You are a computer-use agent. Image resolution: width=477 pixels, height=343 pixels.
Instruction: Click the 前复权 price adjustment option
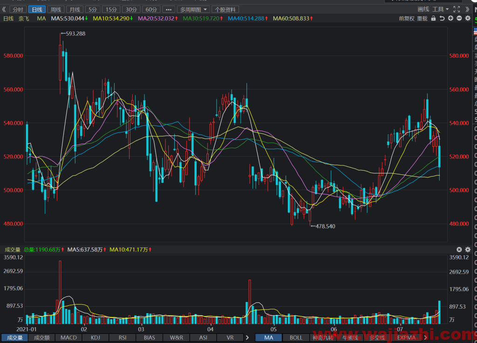406,19
